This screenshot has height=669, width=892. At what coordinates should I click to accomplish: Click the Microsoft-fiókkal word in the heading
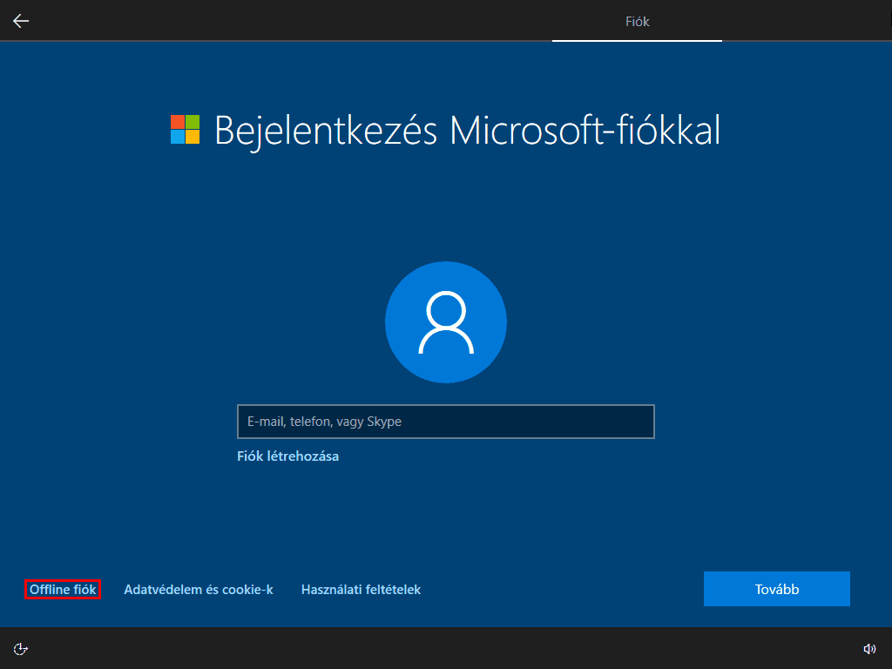(x=585, y=131)
